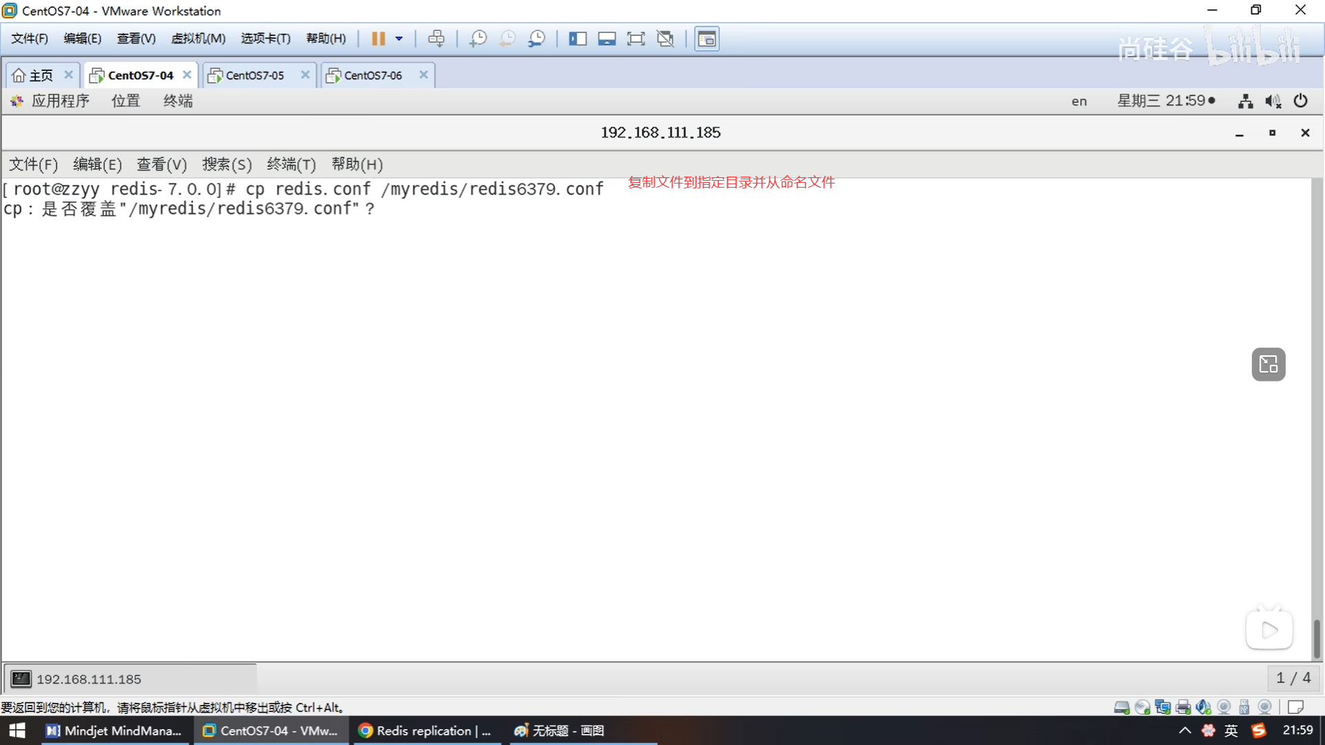Expand the 应用程序 applications menu
Viewport: 1325px width, 745px height.
(x=59, y=101)
